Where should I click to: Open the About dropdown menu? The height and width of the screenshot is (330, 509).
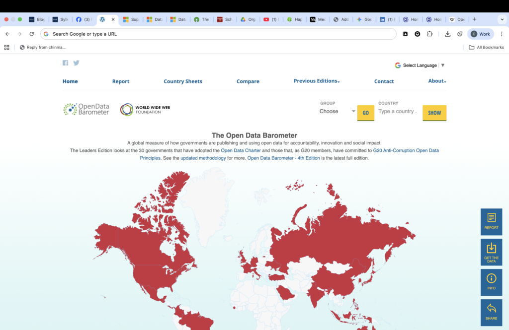tap(437, 81)
